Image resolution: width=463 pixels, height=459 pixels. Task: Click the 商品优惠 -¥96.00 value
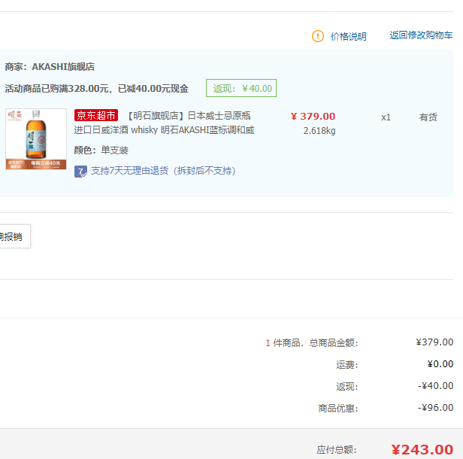tap(435, 408)
